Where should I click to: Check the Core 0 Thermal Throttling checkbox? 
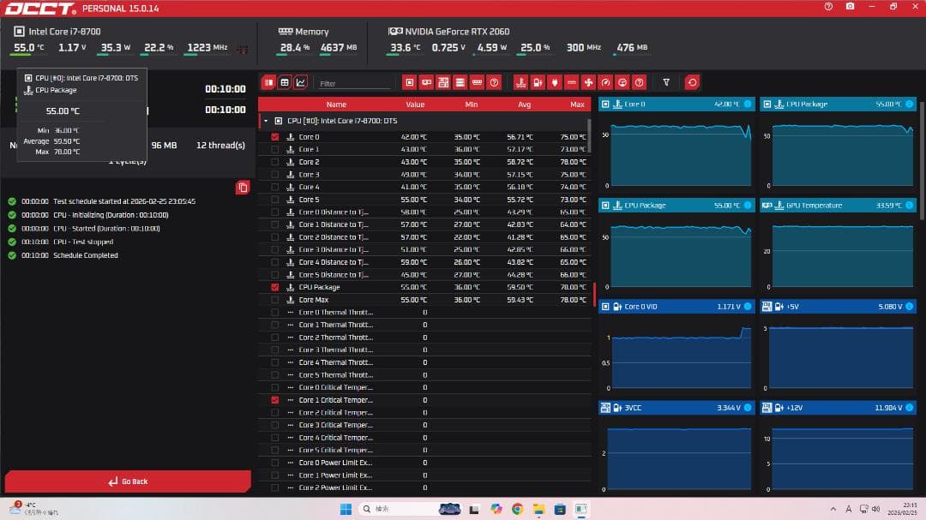[275, 312]
